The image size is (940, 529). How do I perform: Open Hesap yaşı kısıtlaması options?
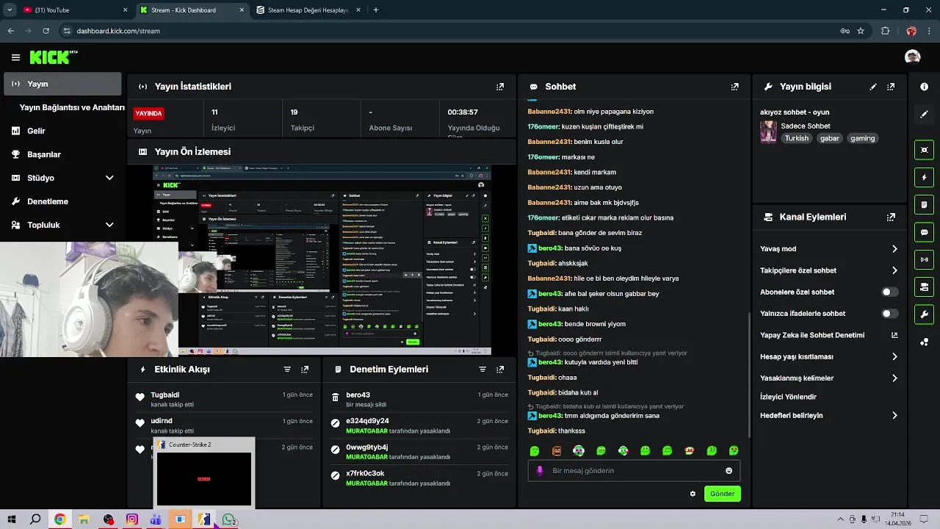[x=828, y=357]
